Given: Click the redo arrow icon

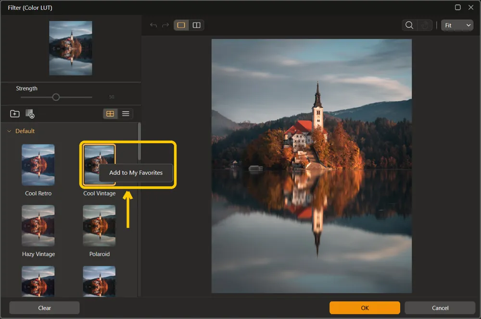Looking at the screenshot, I should coord(165,25).
